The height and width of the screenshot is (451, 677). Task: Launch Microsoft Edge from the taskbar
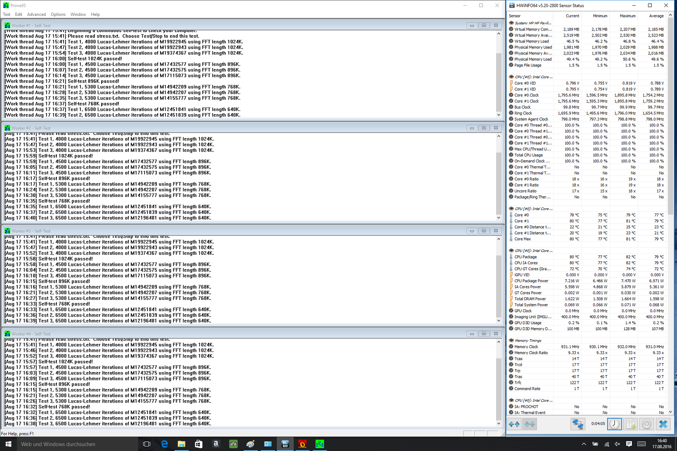pyautogui.click(x=164, y=444)
